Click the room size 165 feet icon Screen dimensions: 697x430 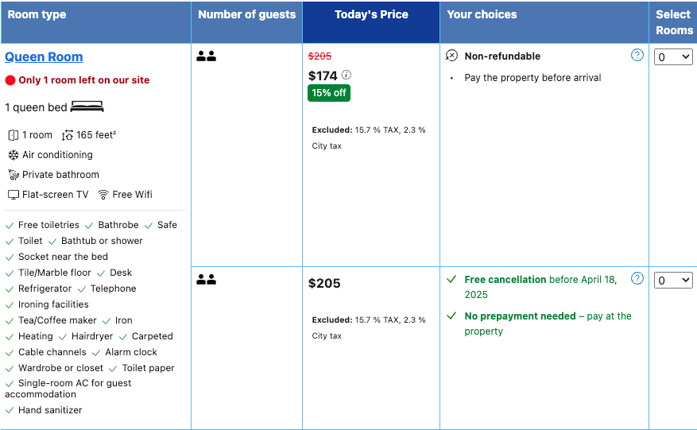[x=68, y=135]
